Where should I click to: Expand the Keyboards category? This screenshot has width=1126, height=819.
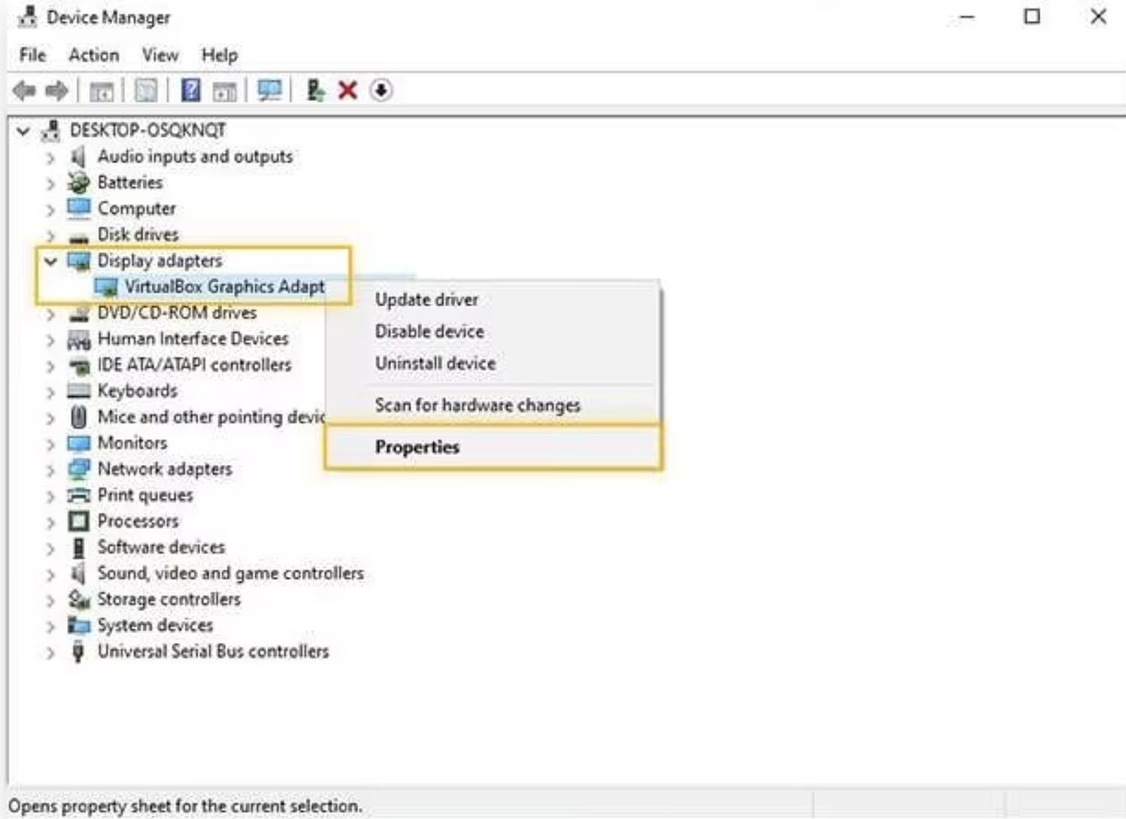50,391
